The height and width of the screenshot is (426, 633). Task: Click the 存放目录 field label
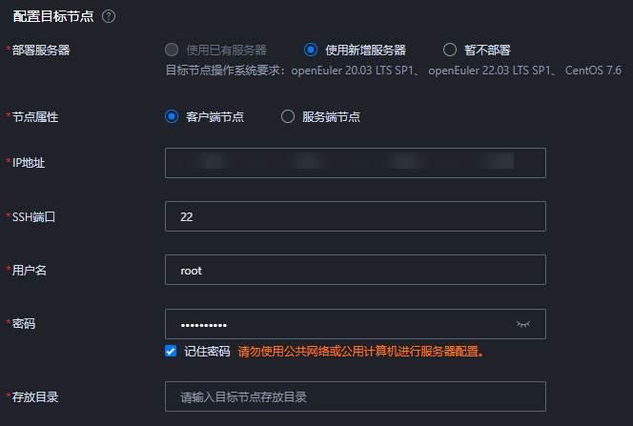pyautogui.click(x=35, y=397)
